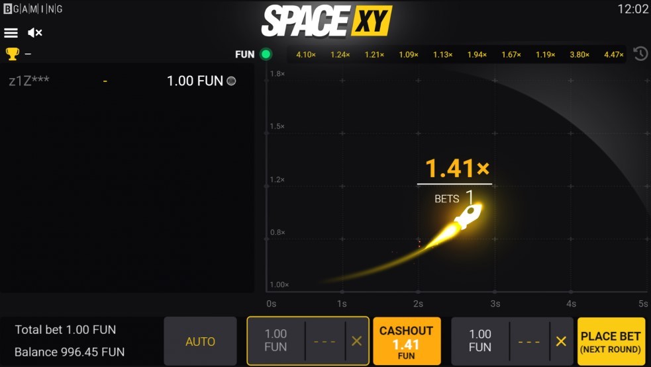Click Balance 996.45 FUN text

70,352
